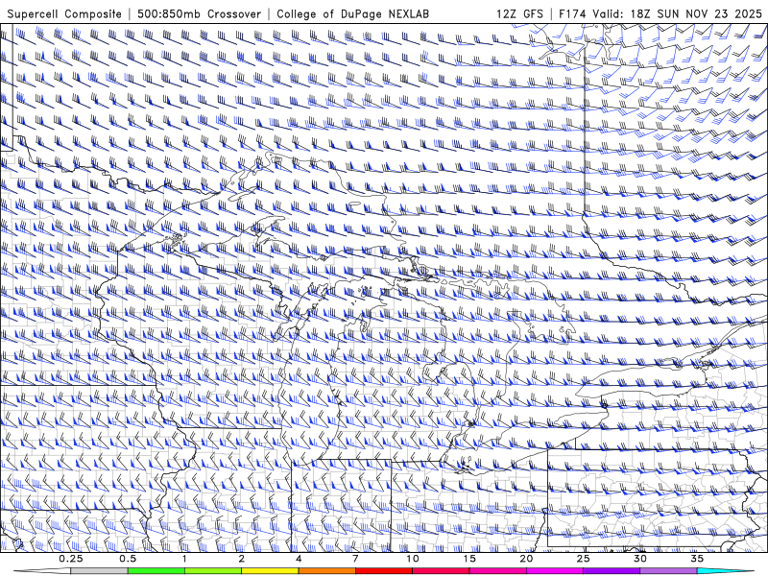The image size is (768, 576).
Task: Click the legend label 7
Action: [355, 559]
